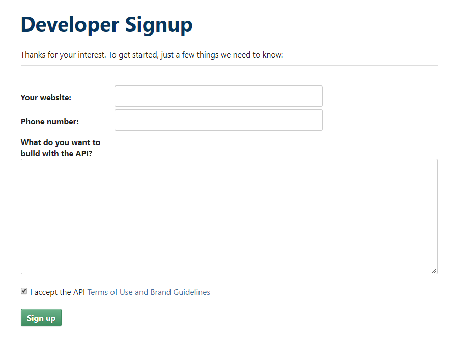Click the 'Your website:' label
The image size is (454, 343).
[x=46, y=98]
